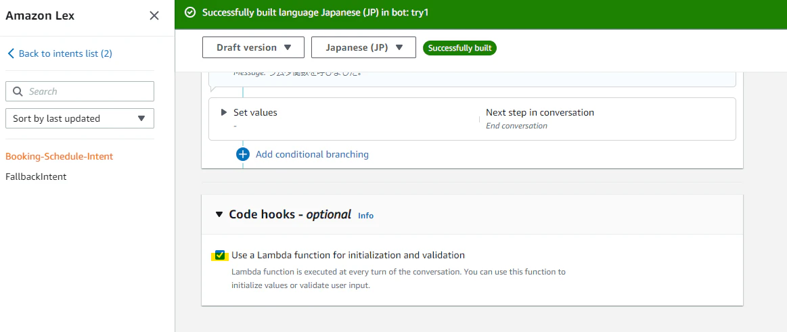Open FallbackIntent from the intents list
Image resolution: width=787 pixels, height=332 pixels.
(36, 176)
